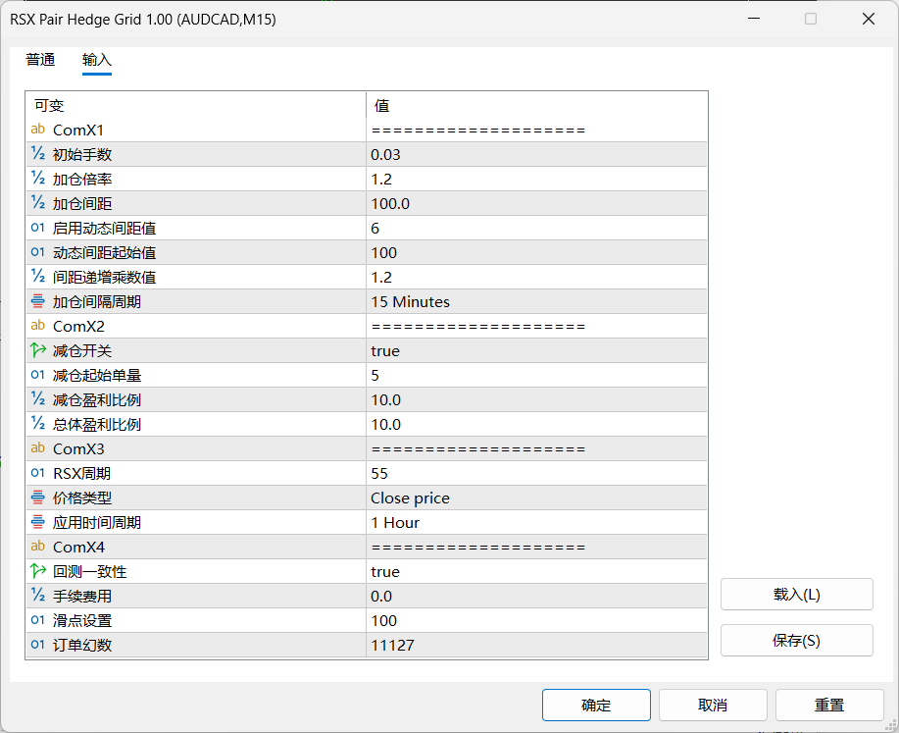
Task: Toggle the 减仓开关 true value
Action: [536, 350]
